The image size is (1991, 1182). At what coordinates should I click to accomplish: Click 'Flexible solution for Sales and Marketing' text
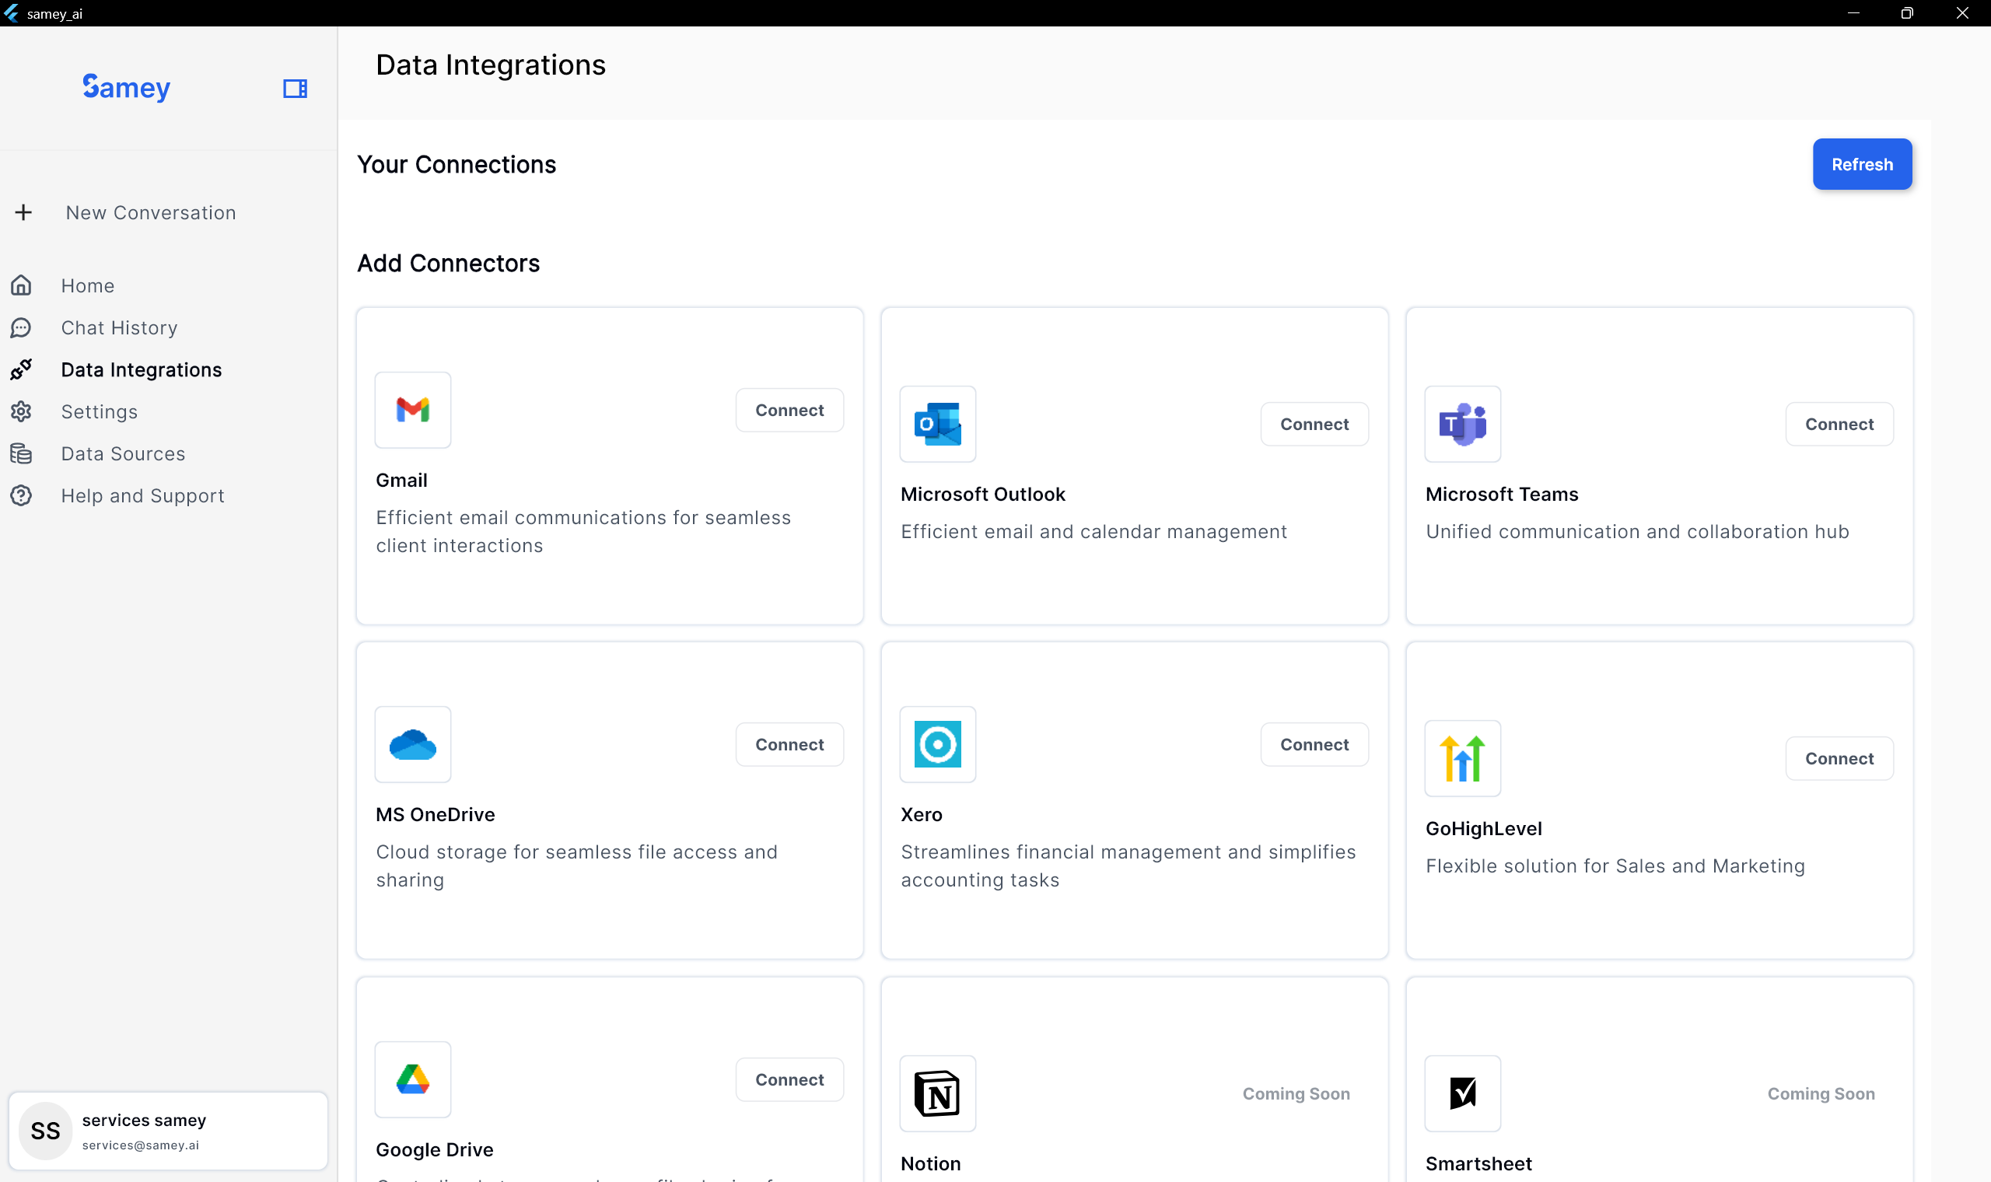click(1615, 866)
